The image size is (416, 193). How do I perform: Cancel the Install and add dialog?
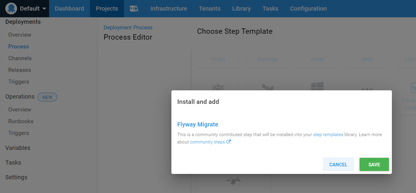(338, 165)
